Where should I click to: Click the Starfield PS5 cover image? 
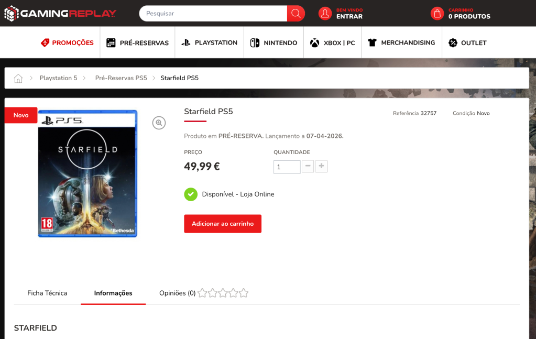point(87,173)
